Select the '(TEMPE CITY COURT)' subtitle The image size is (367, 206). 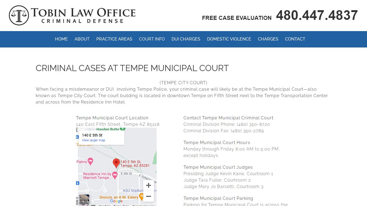[183, 83]
